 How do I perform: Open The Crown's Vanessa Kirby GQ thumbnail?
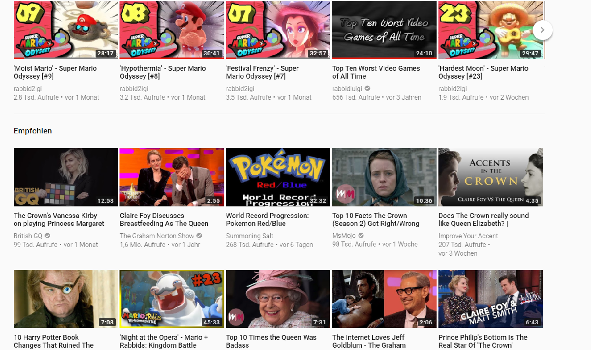(66, 177)
